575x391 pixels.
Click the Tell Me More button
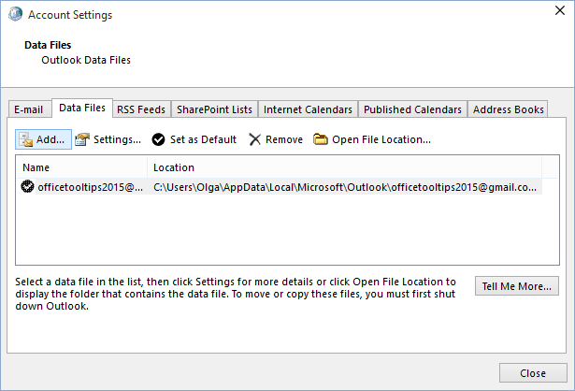(x=517, y=286)
